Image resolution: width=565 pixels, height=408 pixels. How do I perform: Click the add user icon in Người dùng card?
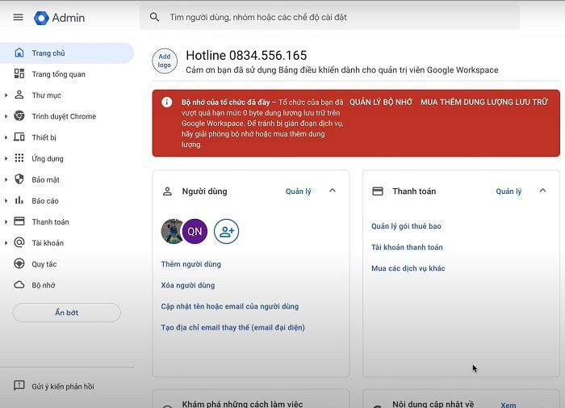pyautogui.click(x=226, y=231)
